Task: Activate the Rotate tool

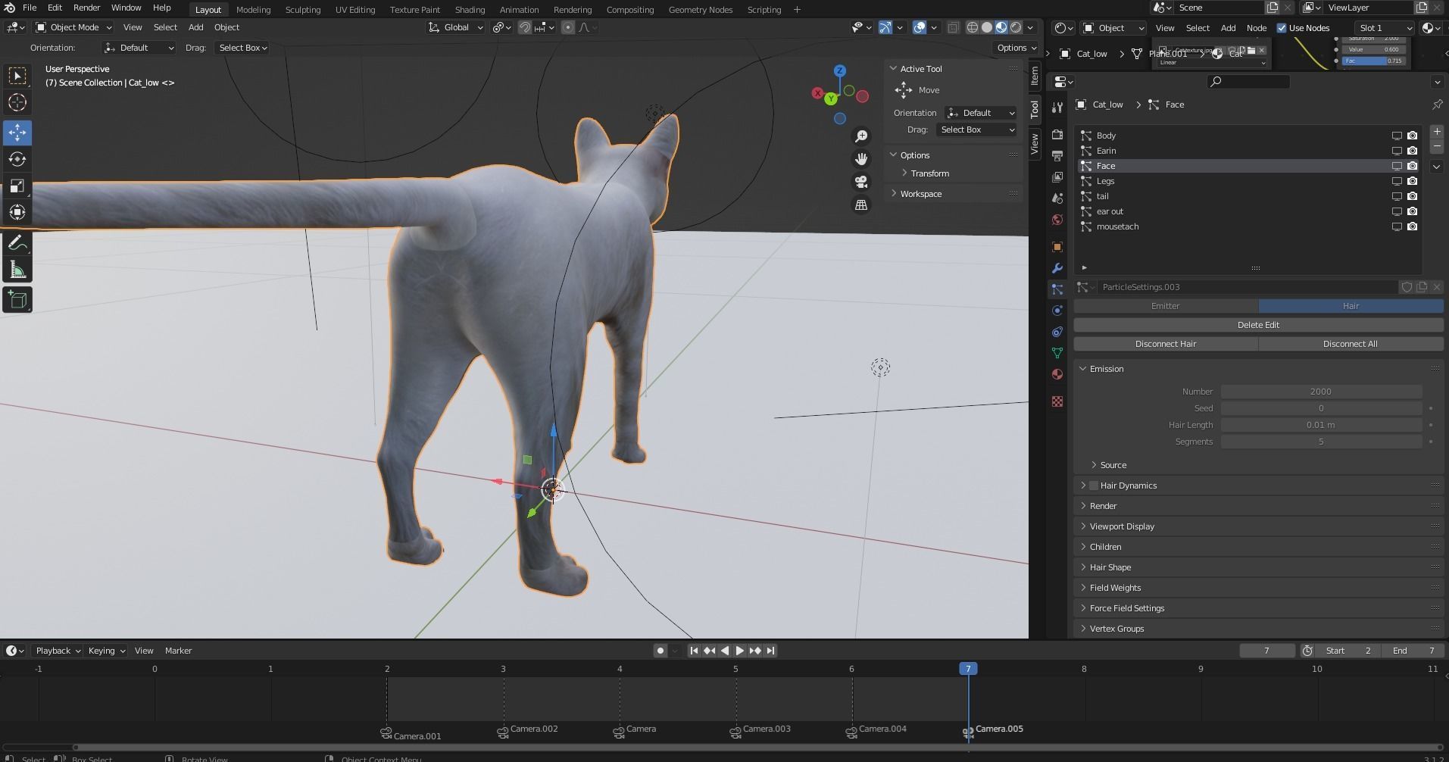Action: click(x=17, y=159)
